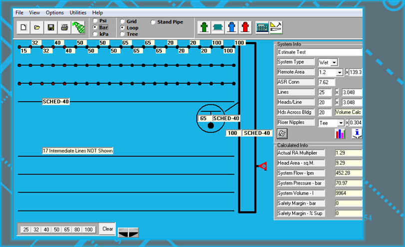Click the info icon in System Info
Screen dimensions: 405x247
tap(357, 133)
